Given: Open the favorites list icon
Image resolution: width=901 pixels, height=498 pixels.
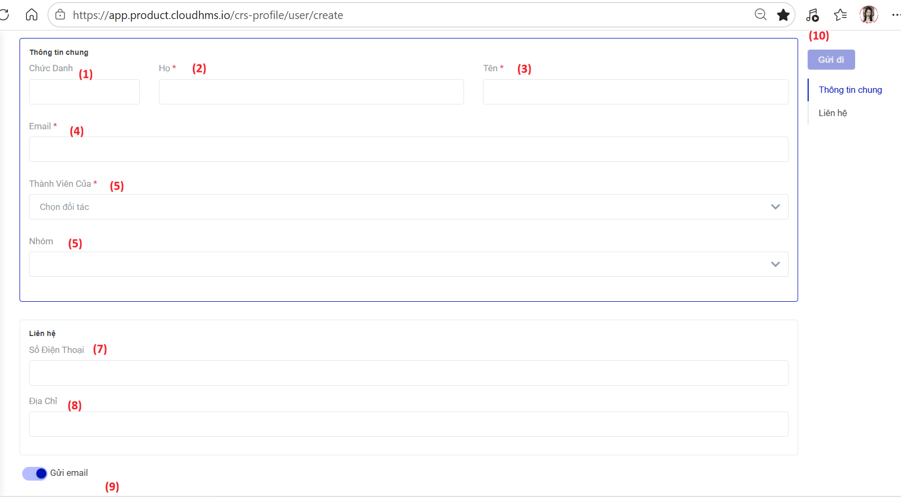Looking at the screenshot, I should (x=840, y=15).
